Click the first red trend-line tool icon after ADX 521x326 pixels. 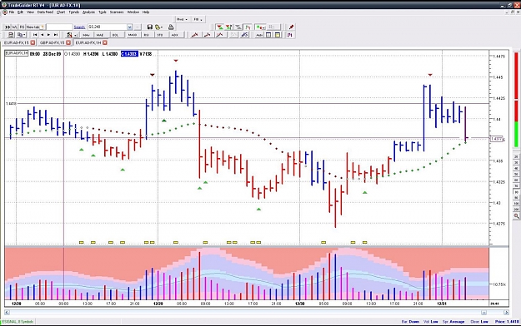(x=195, y=35)
